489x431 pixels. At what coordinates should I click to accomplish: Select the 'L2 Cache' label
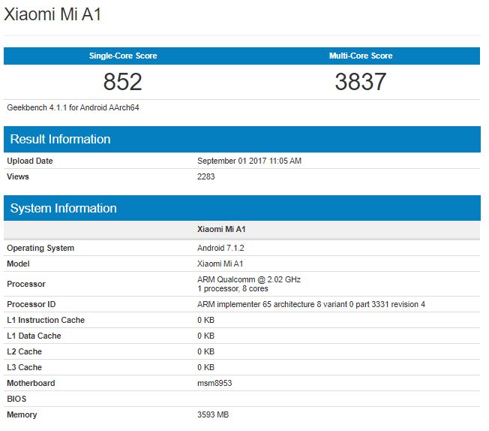pyautogui.click(x=24, y=351)
